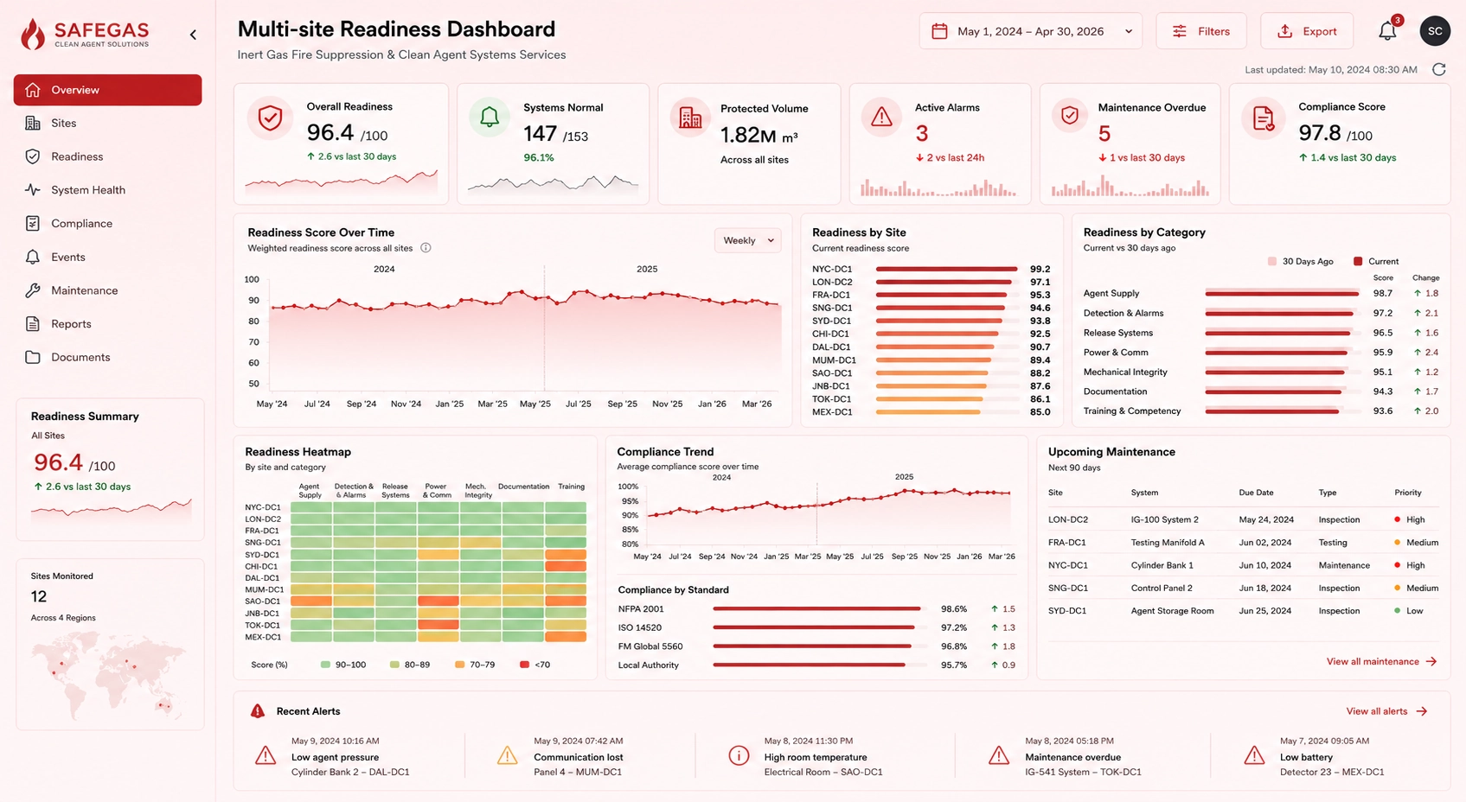
Task: Refresh data with the reload icon
Action: click(1439, 70)
